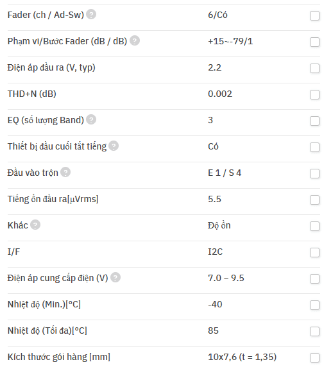Select the E 1 / S 4 mixing input checkbox

pyautogui.click(x=314, y=174)
